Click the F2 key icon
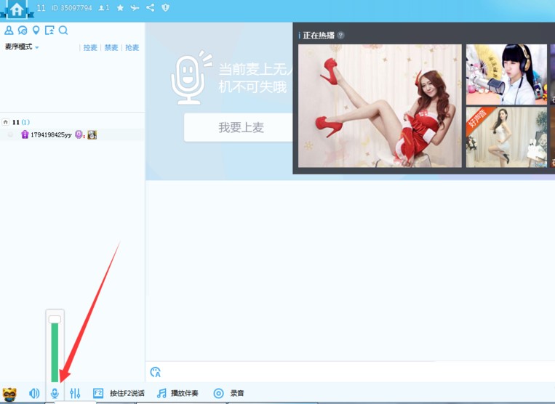Screen dimensions: 555x404 pyautogui.click(x=98, y=393)
